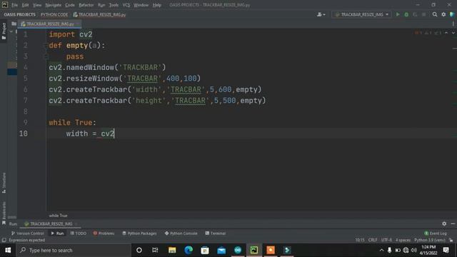The height and width of the screenshot is (257, 457).
Task: Open the Project tool window sidebar
Action: coord(4,31)
